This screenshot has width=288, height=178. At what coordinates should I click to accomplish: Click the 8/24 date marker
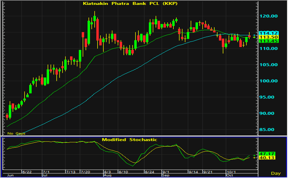[150, 172]
